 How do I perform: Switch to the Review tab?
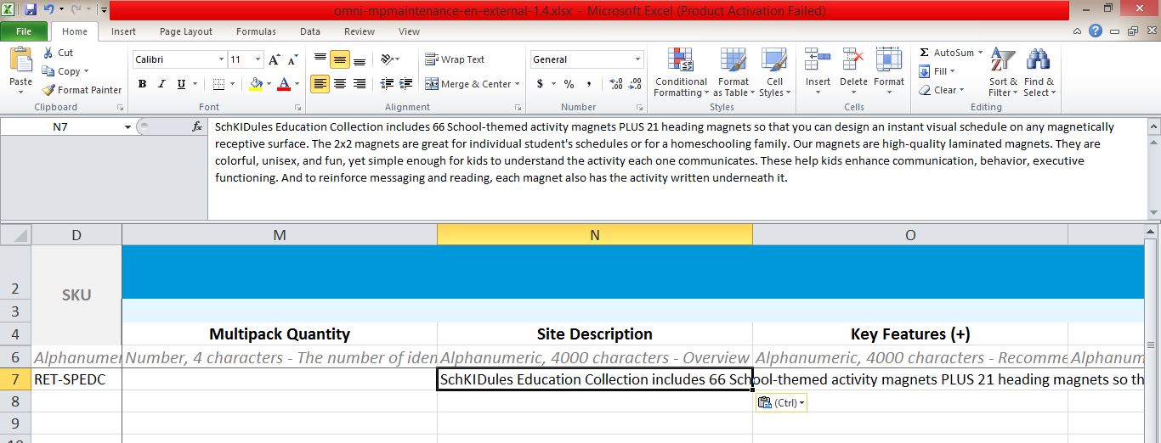tap(360, 31)
